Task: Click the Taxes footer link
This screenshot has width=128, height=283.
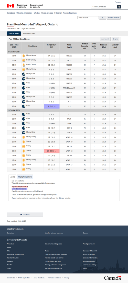Action: [47, 251]
